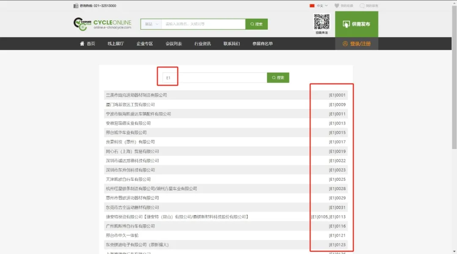
Task: Click the QR code image
Action: coord(322,22)
